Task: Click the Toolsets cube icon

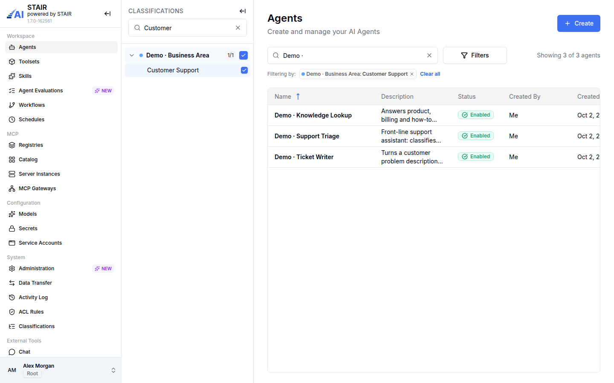Action: pyautogui.click(x=12, y=62)
